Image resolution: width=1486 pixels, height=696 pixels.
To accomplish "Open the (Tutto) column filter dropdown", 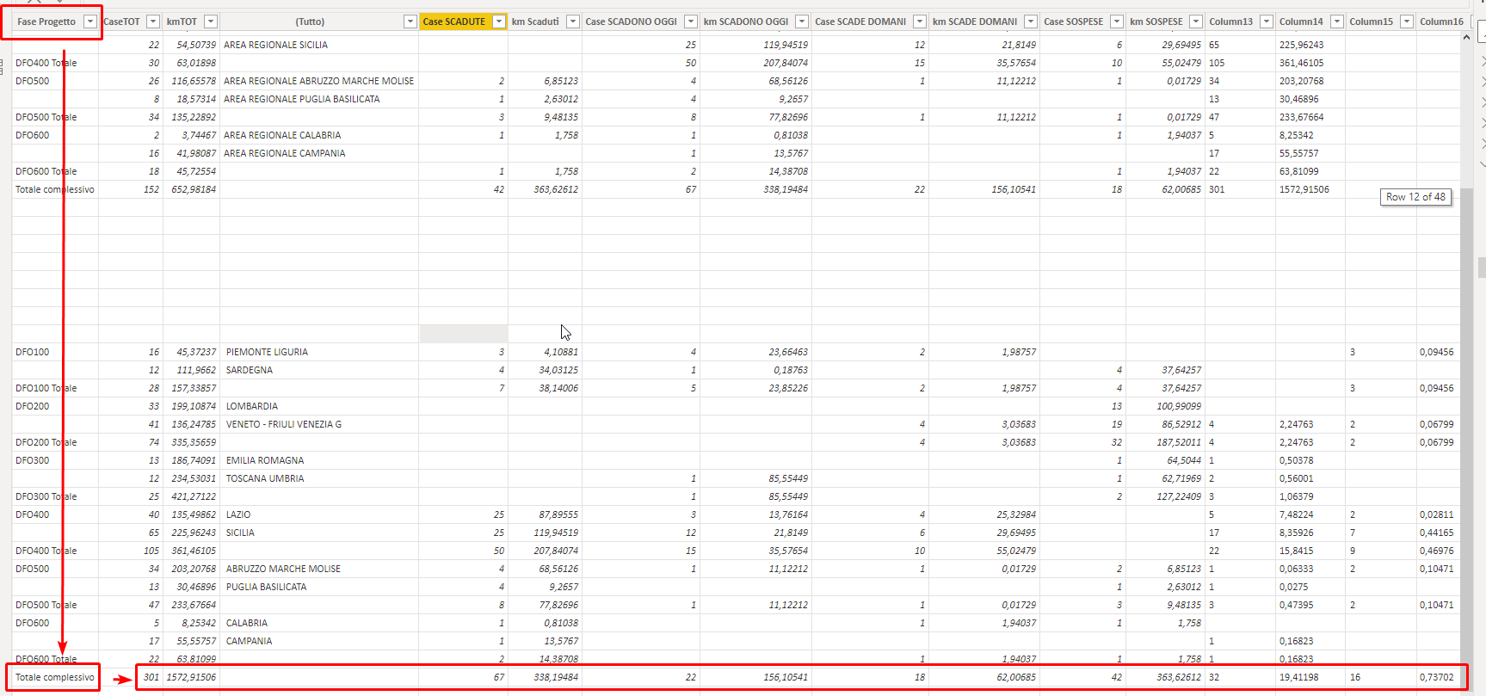I will (410, 22).
